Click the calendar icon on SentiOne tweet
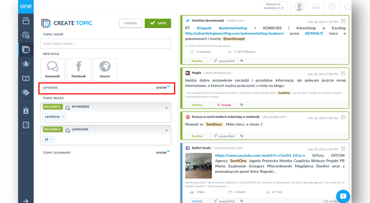This screenshot has width=370, height=203. click(343, 21)
